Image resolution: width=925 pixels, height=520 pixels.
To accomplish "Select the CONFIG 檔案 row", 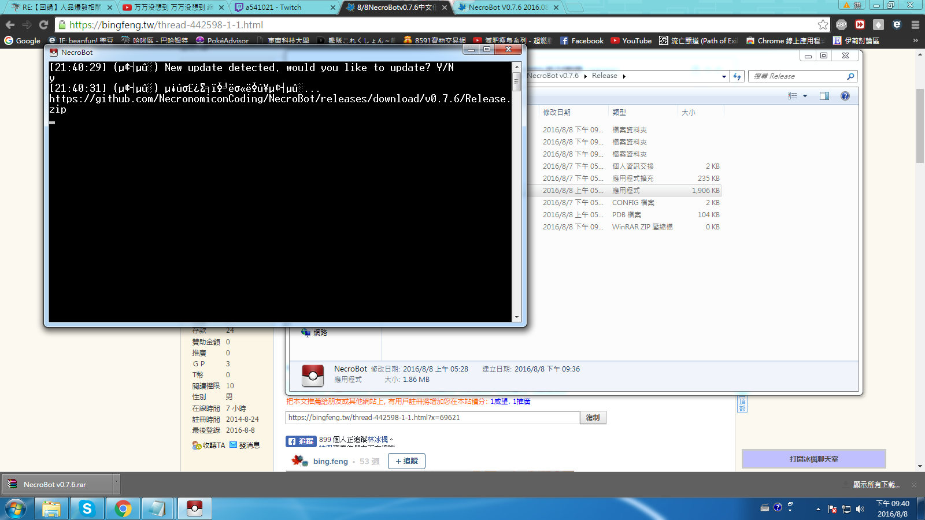I will [x=624, y=202].
